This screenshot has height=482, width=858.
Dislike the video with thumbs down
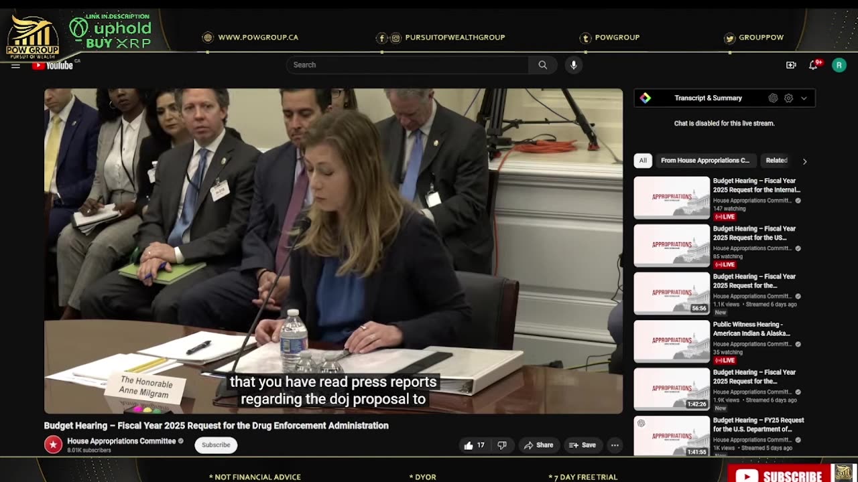502,445
